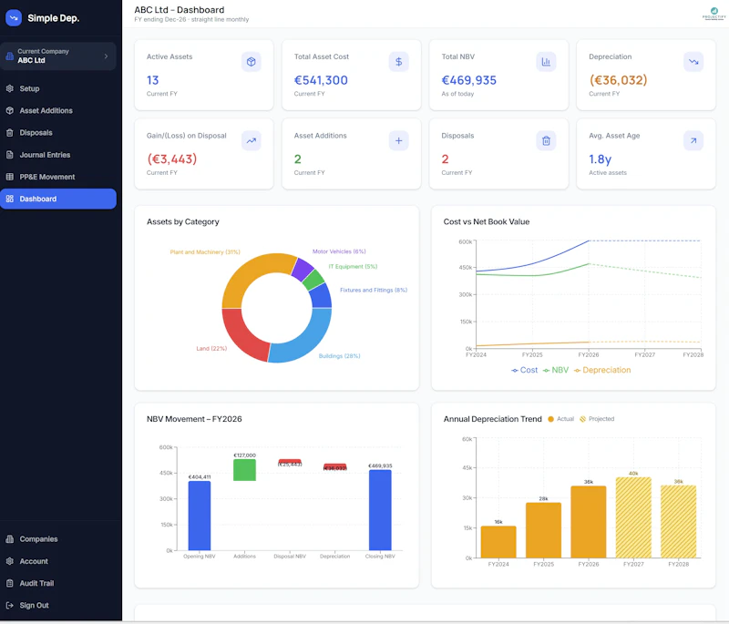This screenshot has height=624, width=729.
Task: Click the €469,935 Total NBV value
Action: (x=468, y=80)
